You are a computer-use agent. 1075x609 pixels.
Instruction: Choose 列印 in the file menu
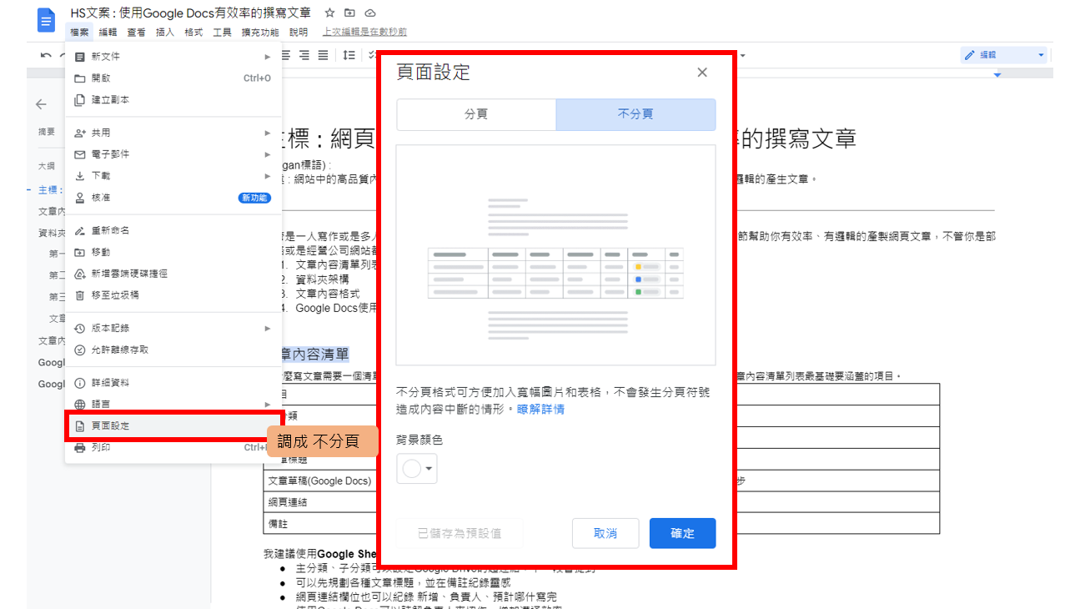coord(173,448)
